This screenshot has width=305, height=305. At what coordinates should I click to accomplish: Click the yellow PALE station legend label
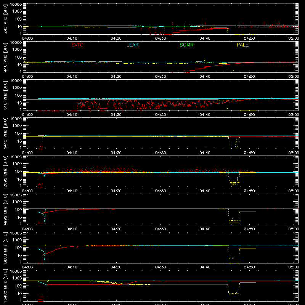tap(242, 45)
